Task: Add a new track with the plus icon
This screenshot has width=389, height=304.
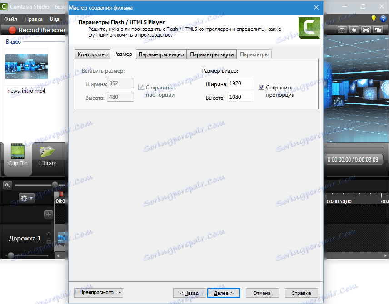Action: (49, 214)
